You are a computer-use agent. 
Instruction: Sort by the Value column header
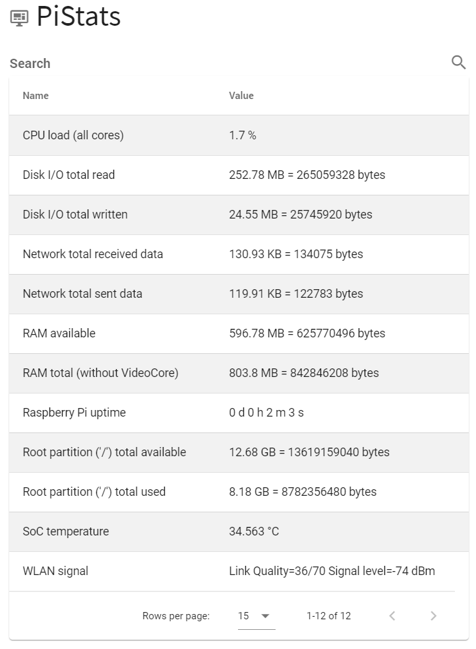click(241, 96)
